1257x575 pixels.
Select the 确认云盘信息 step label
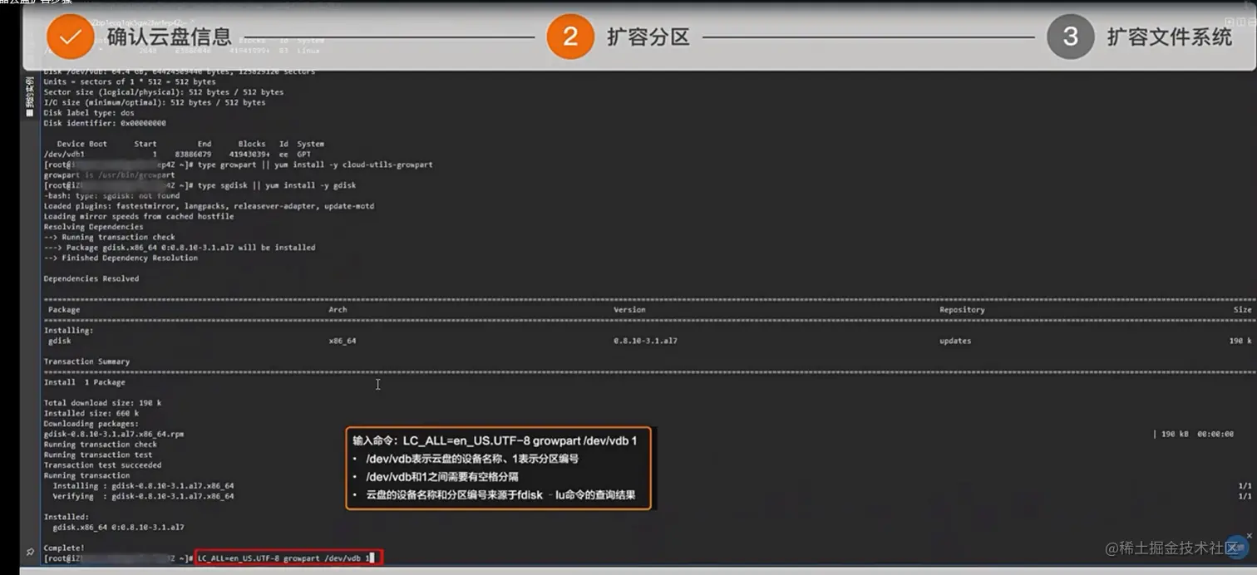click(x=170, y=37)
